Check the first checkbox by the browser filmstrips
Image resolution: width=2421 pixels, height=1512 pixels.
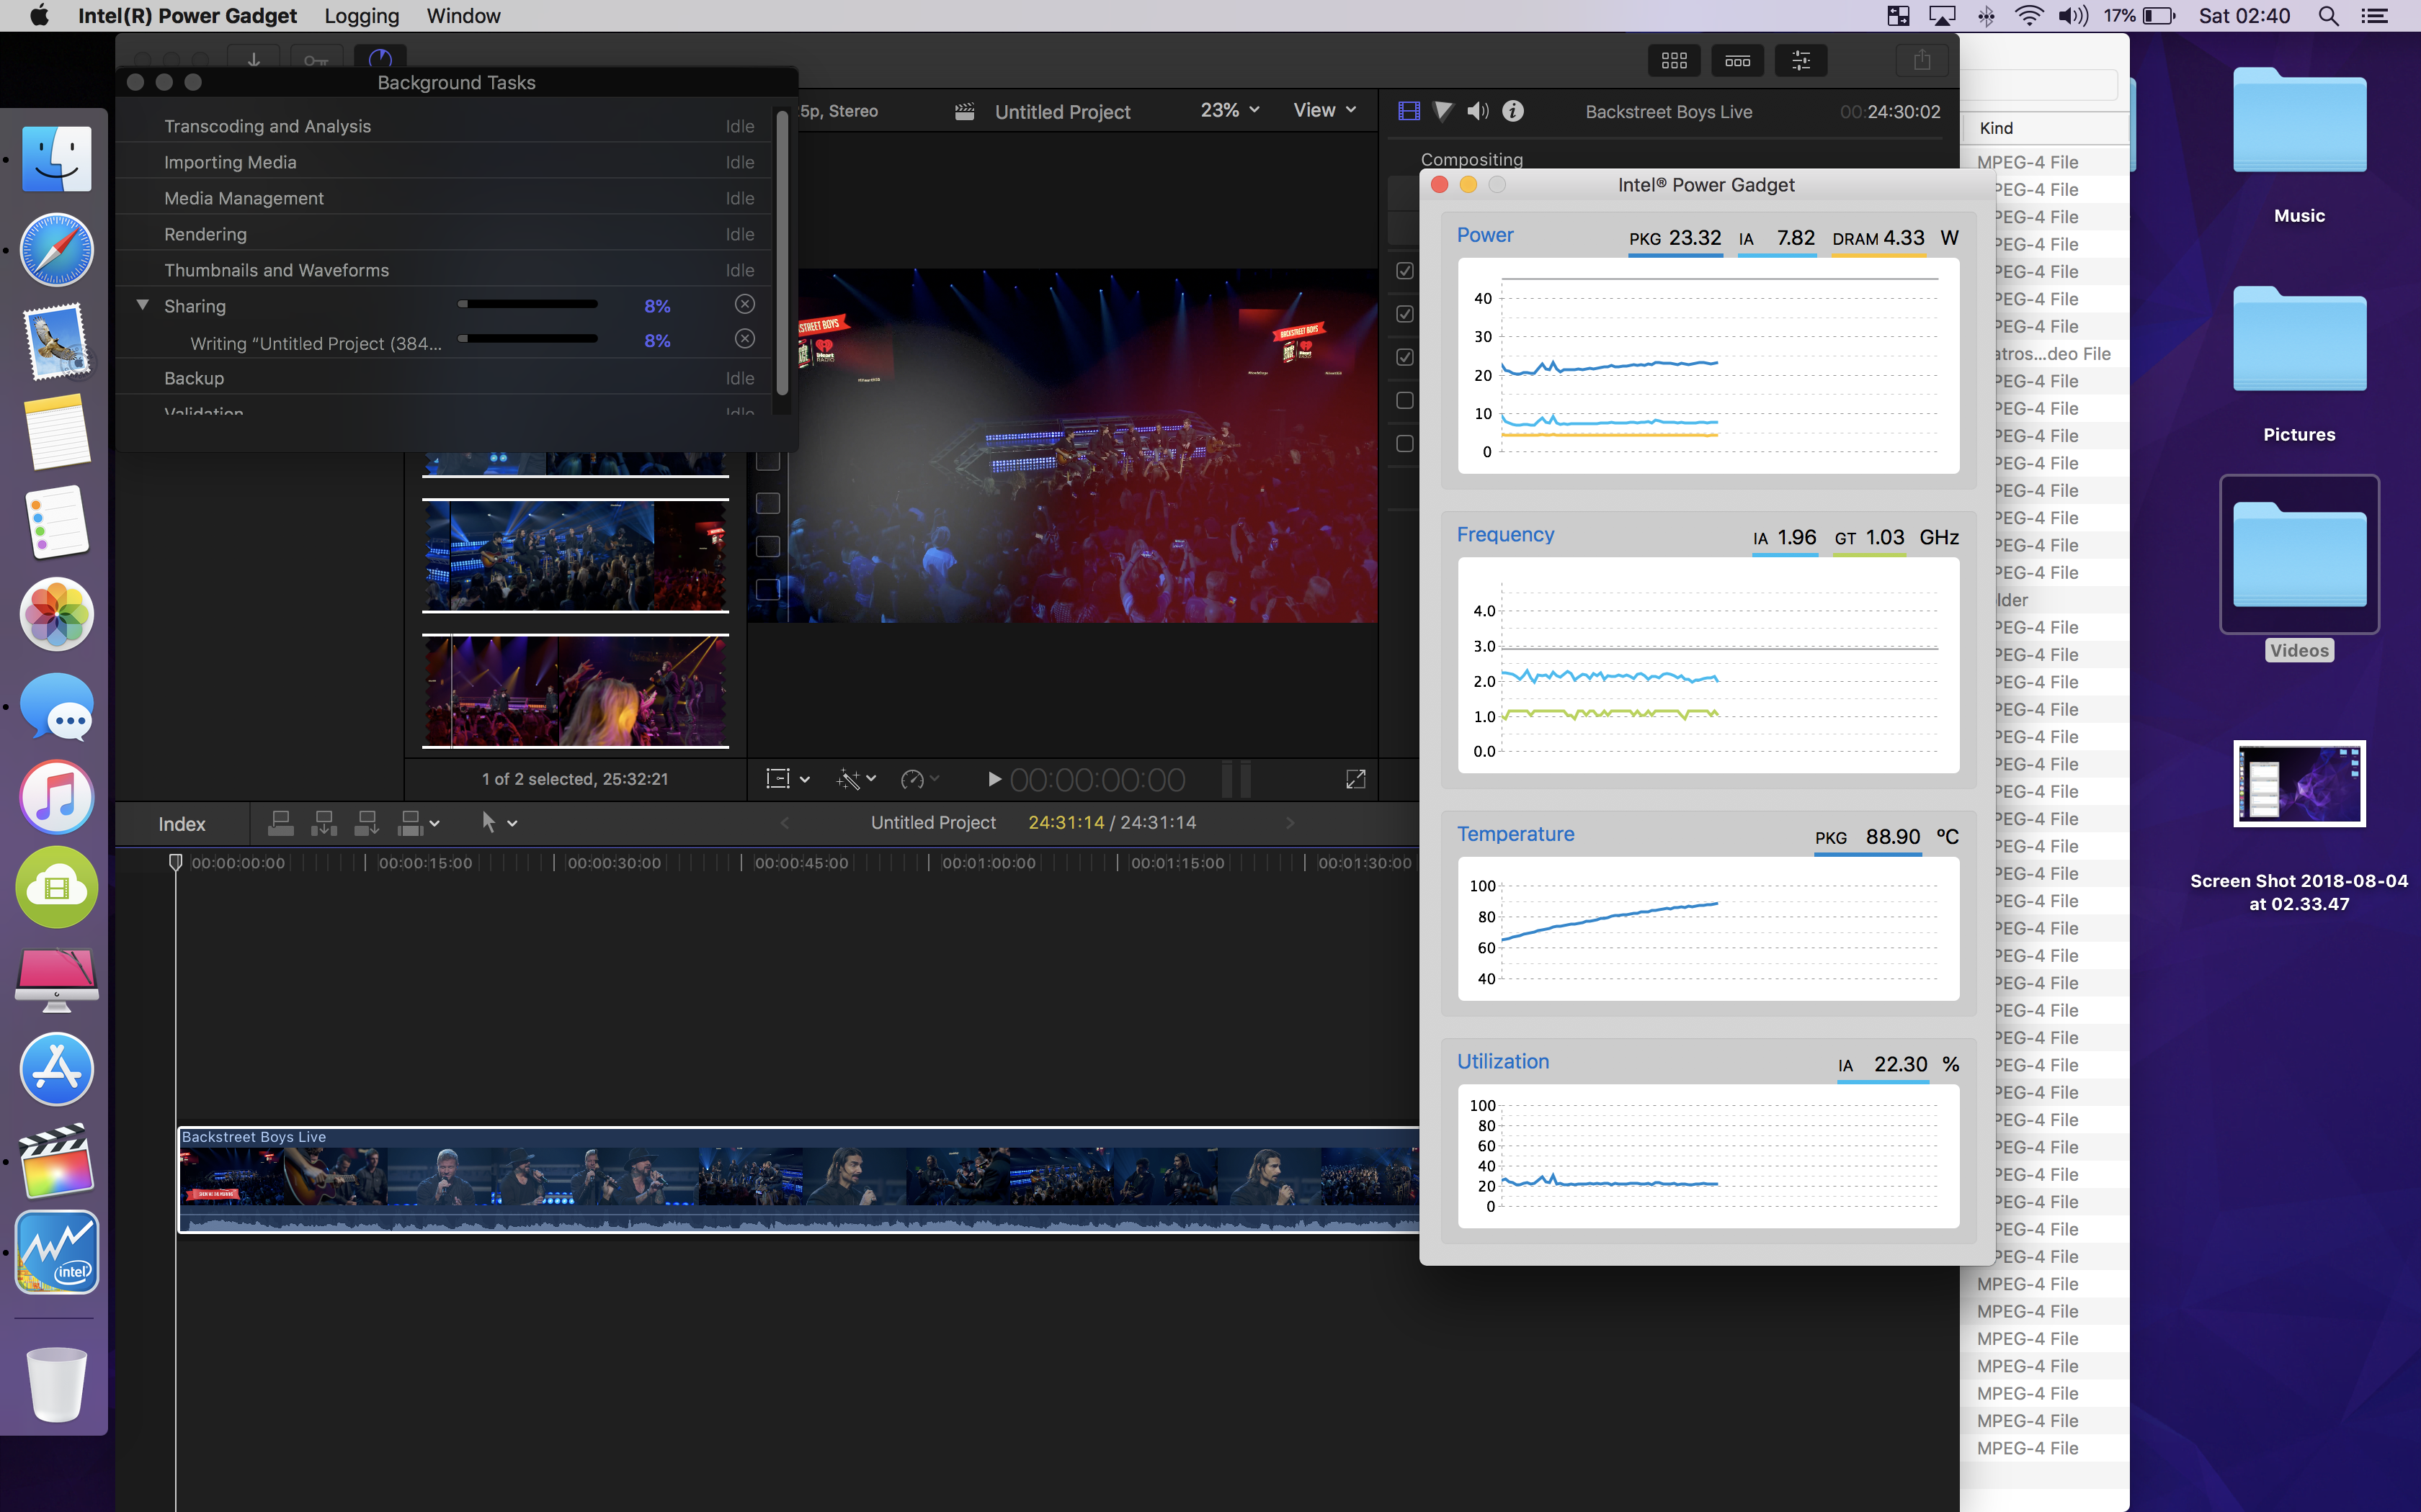click(x=767, y=460)
